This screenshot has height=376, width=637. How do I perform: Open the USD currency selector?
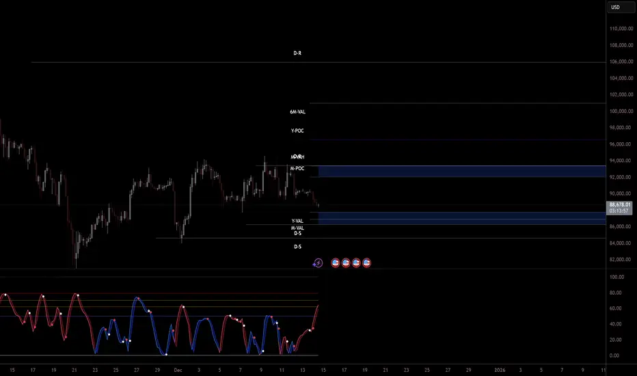(618, 8)
